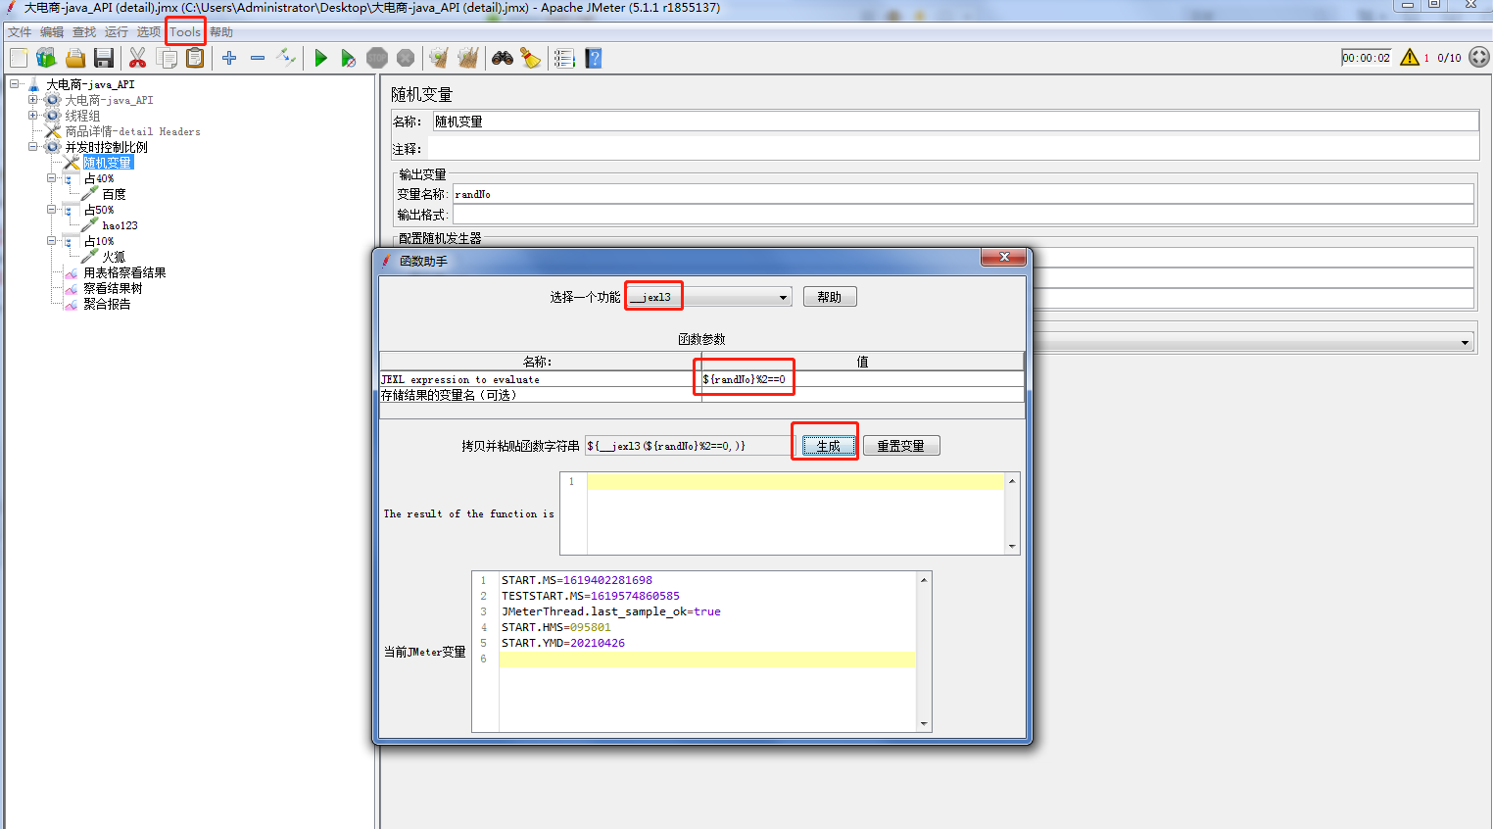Select the hao123 sampler in tree
1493x829 pixels.
(x=120, y=225)
